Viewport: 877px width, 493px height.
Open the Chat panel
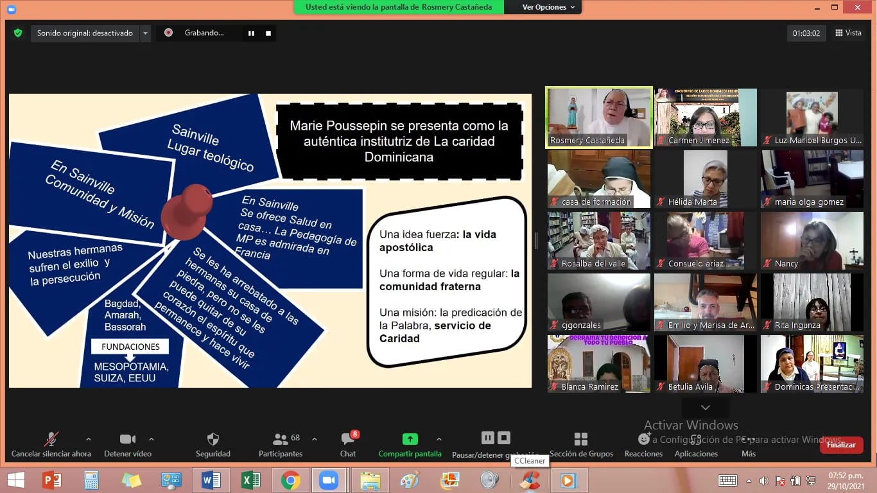(348, 440)
